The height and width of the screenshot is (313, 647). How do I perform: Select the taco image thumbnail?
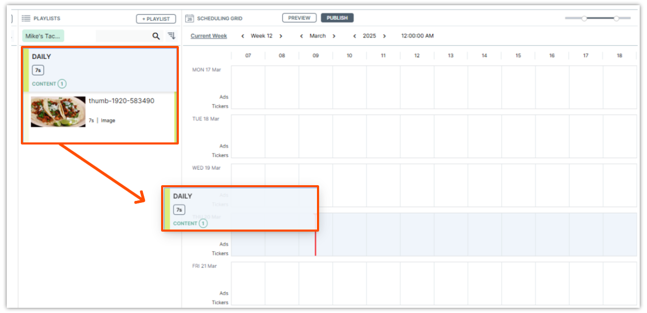(x=58, y=112)
